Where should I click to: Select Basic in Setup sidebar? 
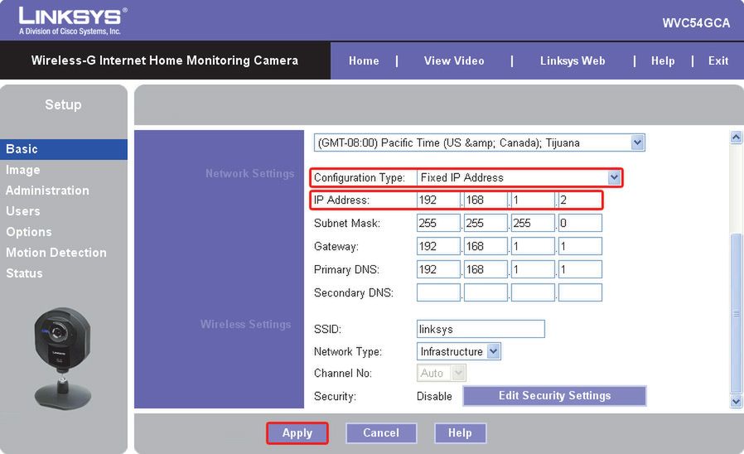tap(64, 149)
